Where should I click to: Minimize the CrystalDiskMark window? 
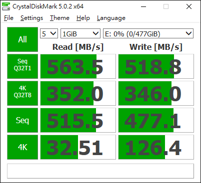pos(143,6)
